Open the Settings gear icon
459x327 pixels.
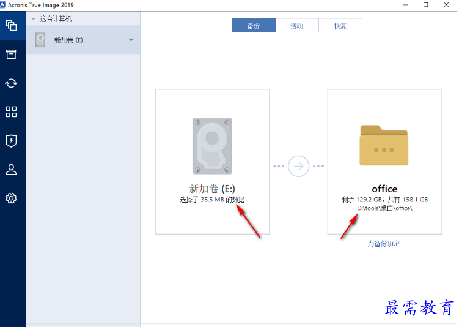point(11,198)
